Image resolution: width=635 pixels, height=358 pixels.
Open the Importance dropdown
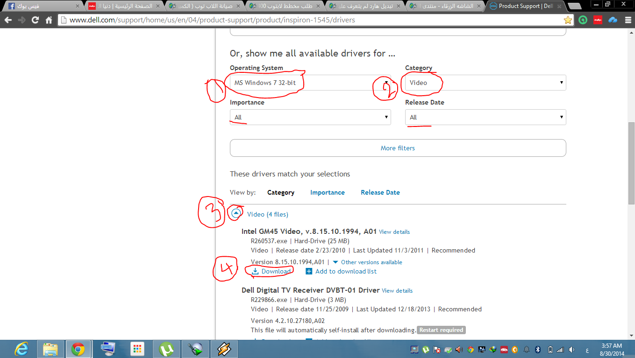point(310,117)
